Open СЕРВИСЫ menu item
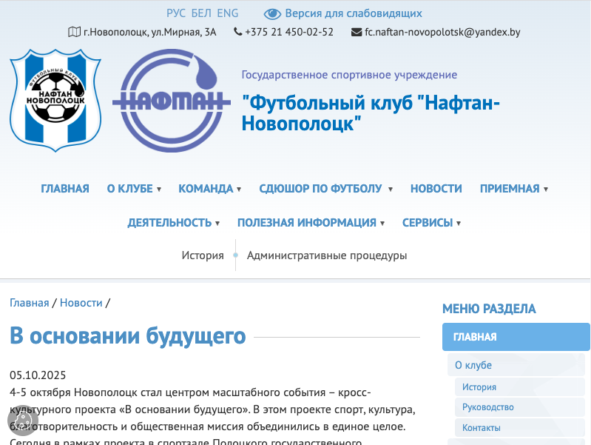The height and width of the screenshot is (445, 591). 428,222
